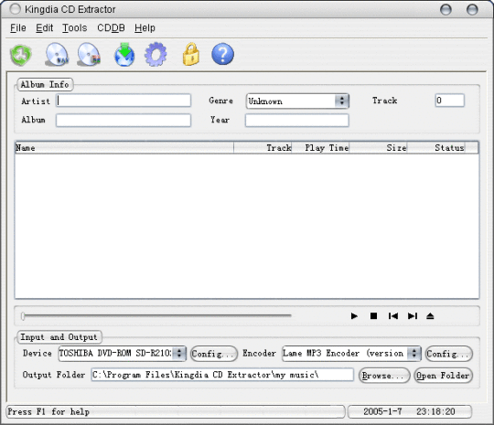Click the green refresh CD toolbar icon

click(x=21, y=55)
